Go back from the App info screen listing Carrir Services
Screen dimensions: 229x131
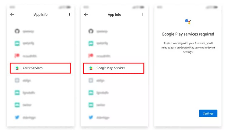[12, 14]
